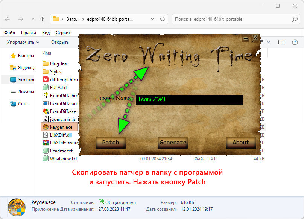The image size is (304, 219).
Task: Expand the address bar history dropdown
Action: (152, 19)
